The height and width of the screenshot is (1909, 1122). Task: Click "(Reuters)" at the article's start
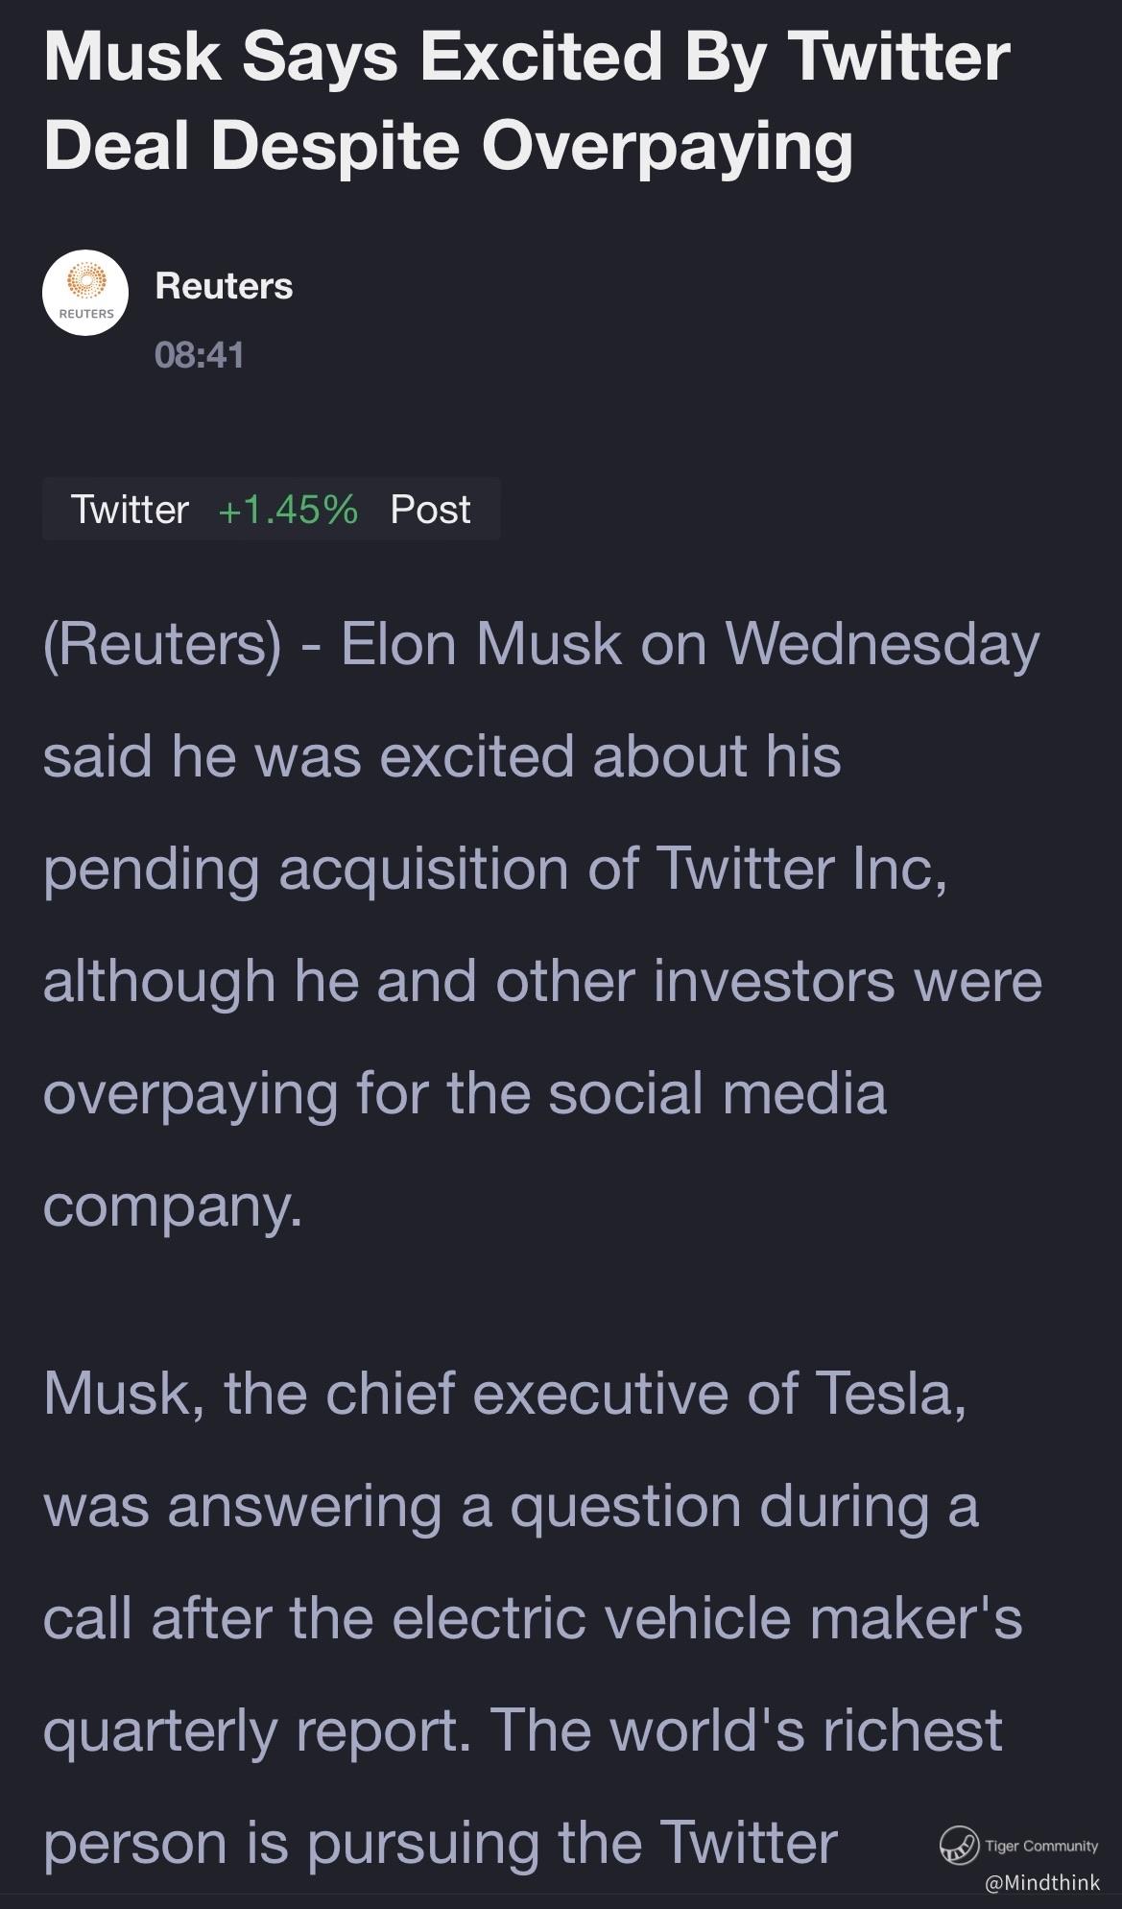point(162,644)
